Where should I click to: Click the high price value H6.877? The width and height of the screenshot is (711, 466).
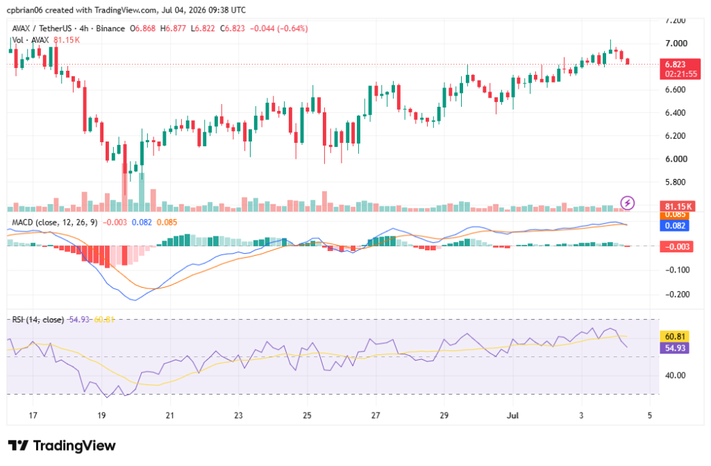click(173, 28)
